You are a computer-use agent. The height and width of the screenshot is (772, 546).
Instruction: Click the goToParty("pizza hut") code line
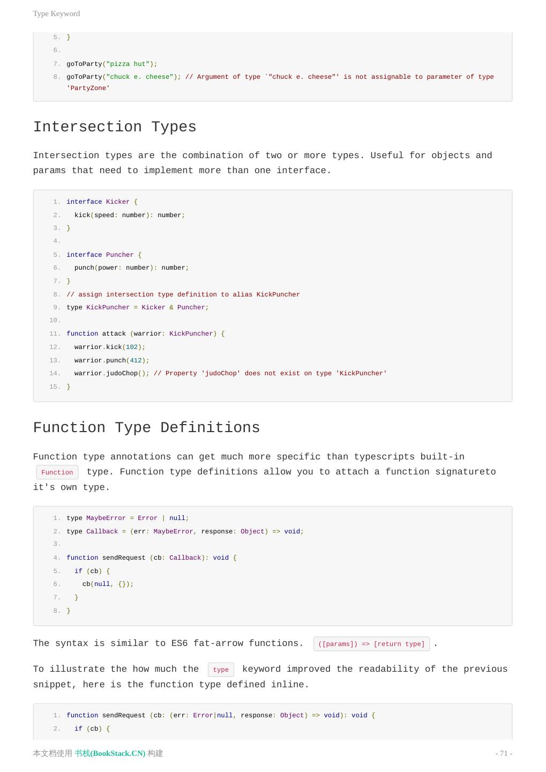111,64
